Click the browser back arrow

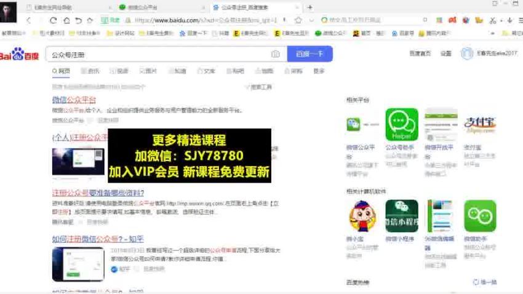click(28, 20)
